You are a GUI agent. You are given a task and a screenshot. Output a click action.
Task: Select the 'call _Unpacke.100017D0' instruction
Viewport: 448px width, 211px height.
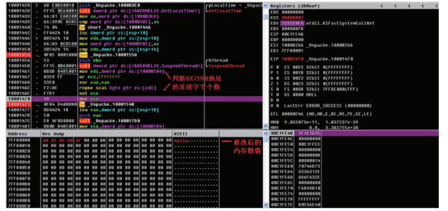point(110,121)
